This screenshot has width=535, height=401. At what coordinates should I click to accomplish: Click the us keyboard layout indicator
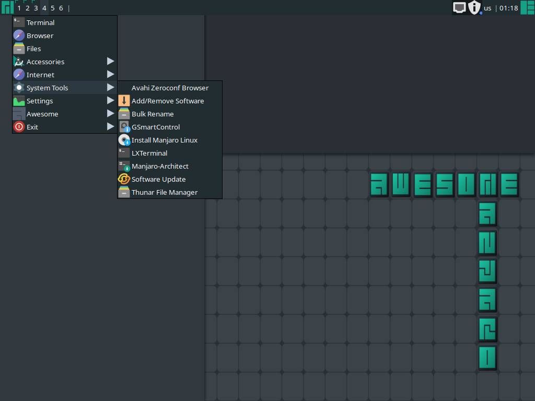pyautogui.click(x=487, y=8)
